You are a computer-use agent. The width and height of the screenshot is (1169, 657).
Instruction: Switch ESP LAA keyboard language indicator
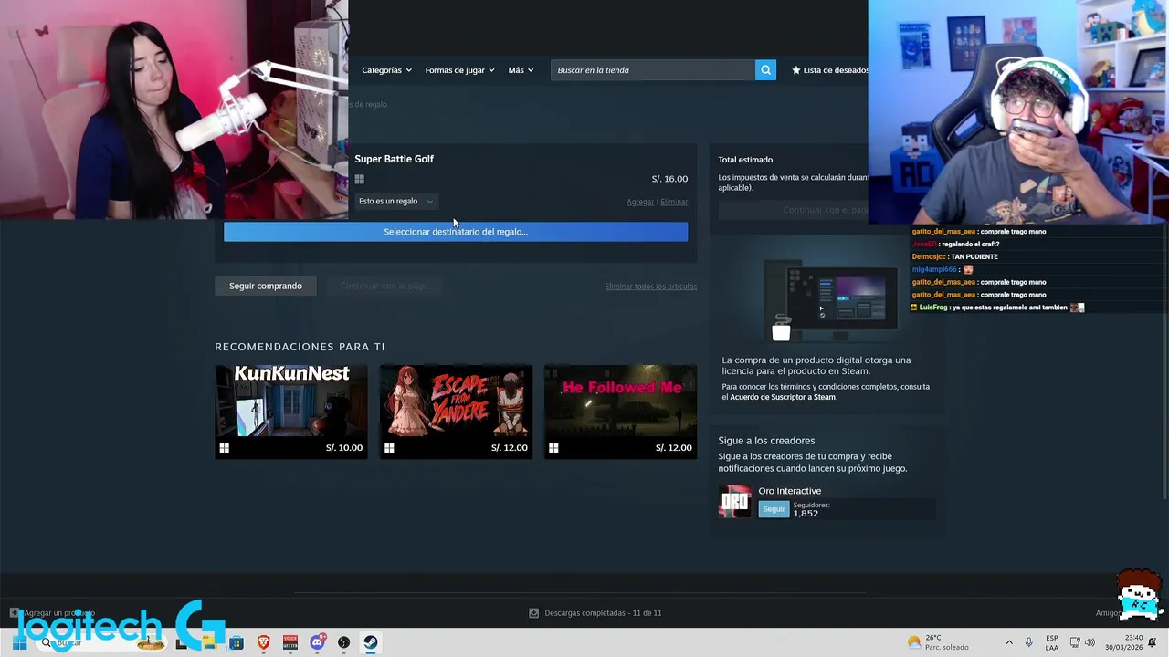(1052, 642)
